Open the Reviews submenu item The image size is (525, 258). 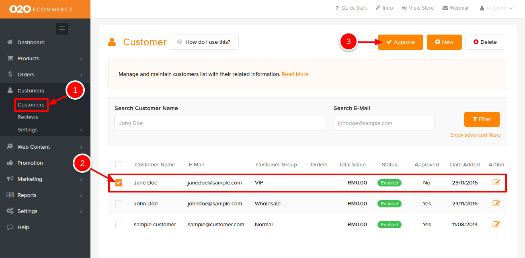(28, 117)
